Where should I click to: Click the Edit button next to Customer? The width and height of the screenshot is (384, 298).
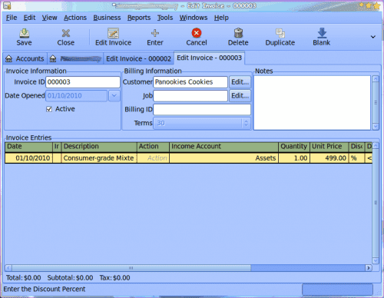240,82
